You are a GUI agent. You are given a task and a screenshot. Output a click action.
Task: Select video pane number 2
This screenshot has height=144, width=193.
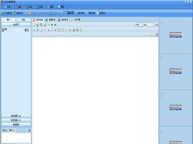[176, 72]
